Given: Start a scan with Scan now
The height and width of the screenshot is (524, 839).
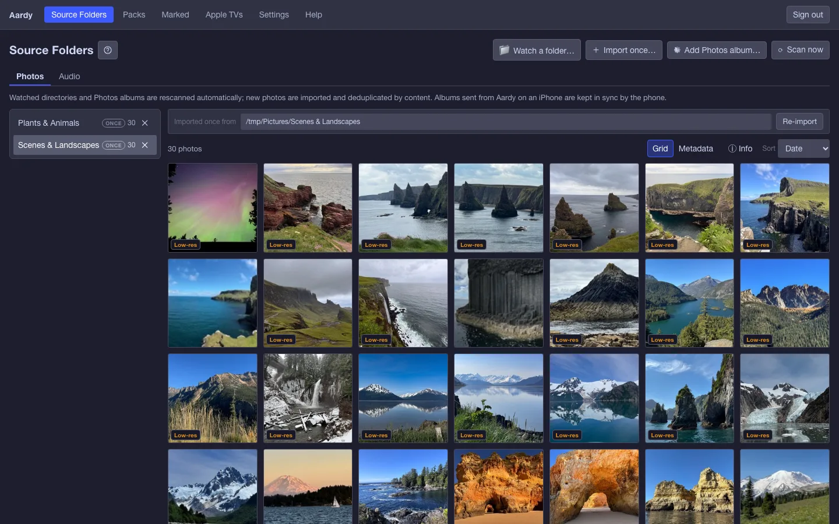Looking at the screenshot, I should 800,50.
